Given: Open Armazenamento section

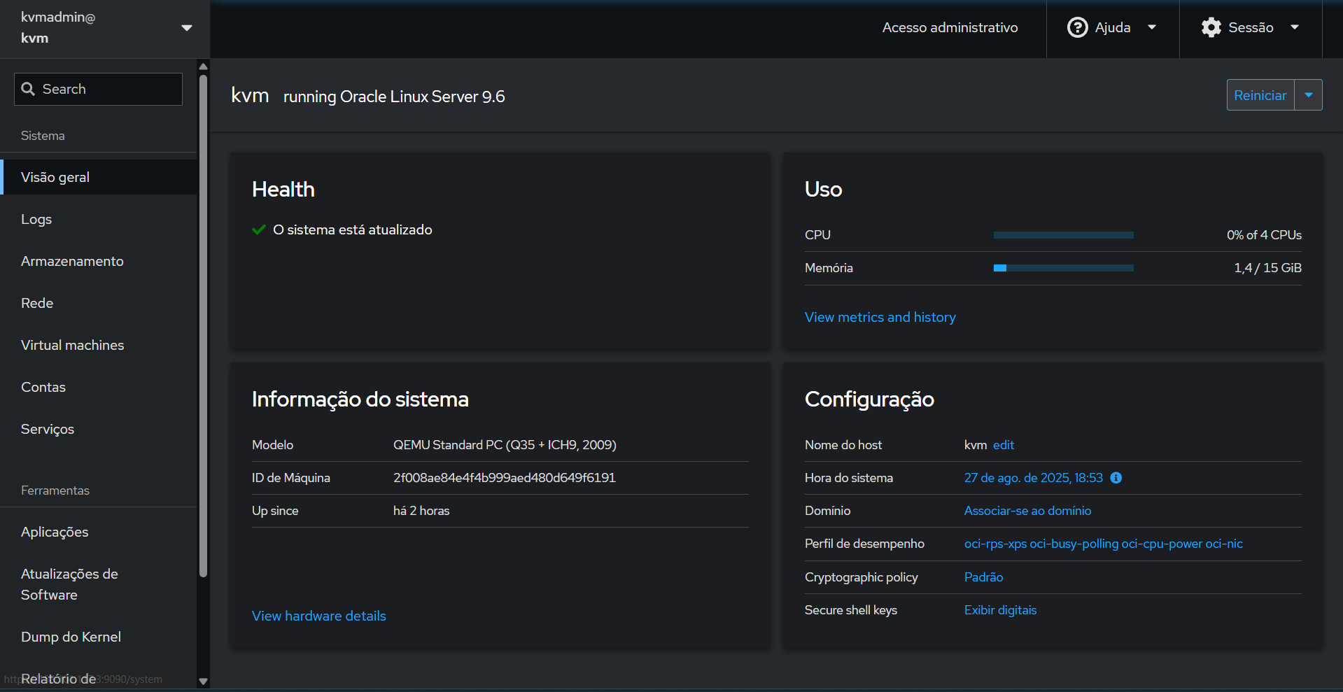Looking at the screenshot, I should pos(99,261).
